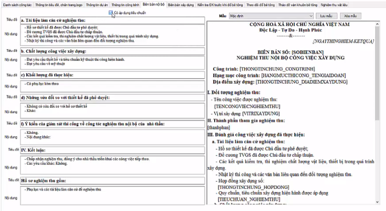Go to 'Thông tin công trình' tab
This screenshot has width=386, height=211.
point(125,5)
